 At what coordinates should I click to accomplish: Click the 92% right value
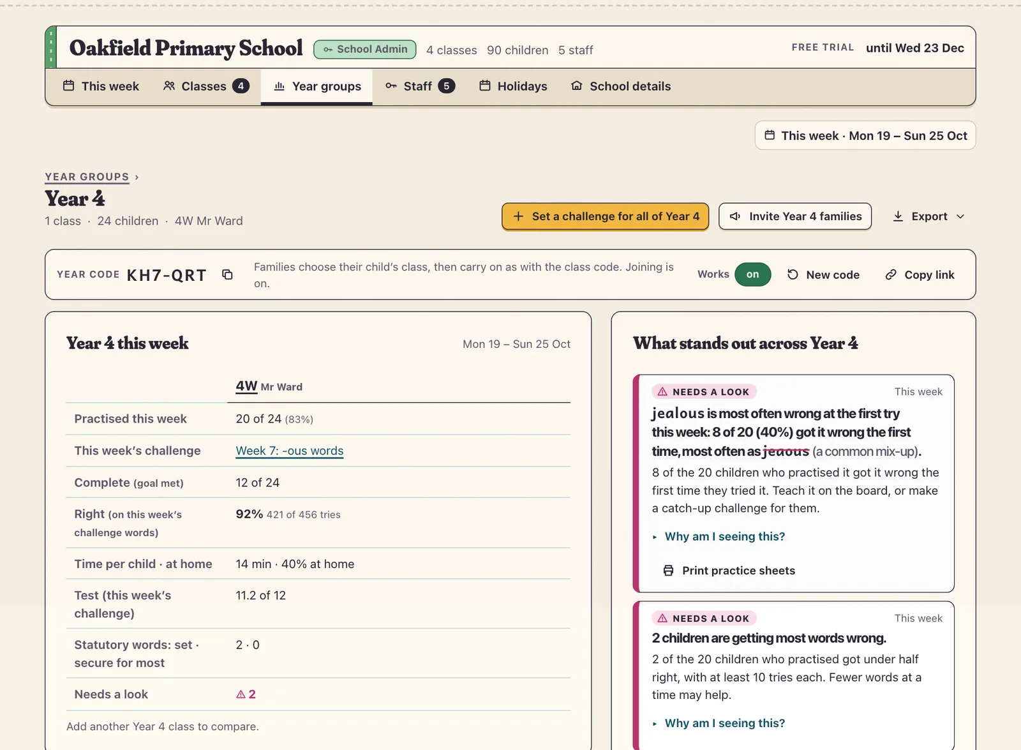(x=250, y=514)
